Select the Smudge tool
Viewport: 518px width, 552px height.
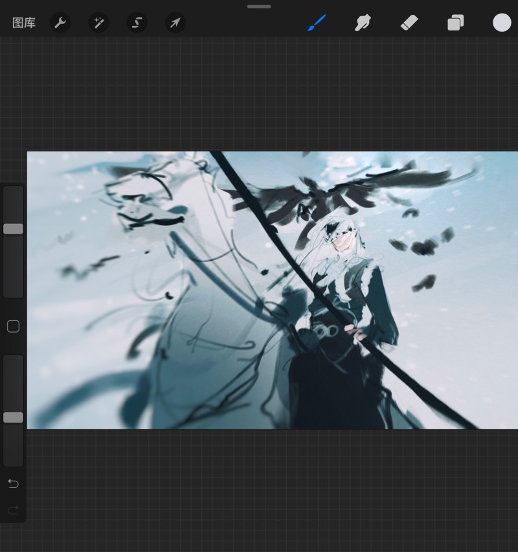(x=363, y=23)
